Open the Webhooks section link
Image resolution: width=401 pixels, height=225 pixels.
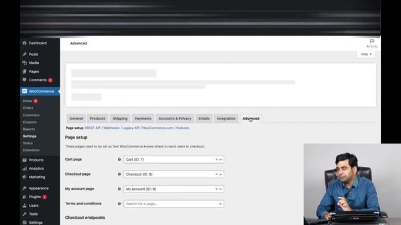pos(112,127)
